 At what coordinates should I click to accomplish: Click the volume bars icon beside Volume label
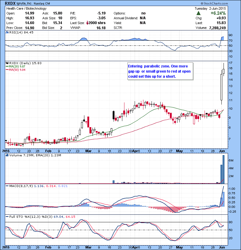(x=7, y=155)
